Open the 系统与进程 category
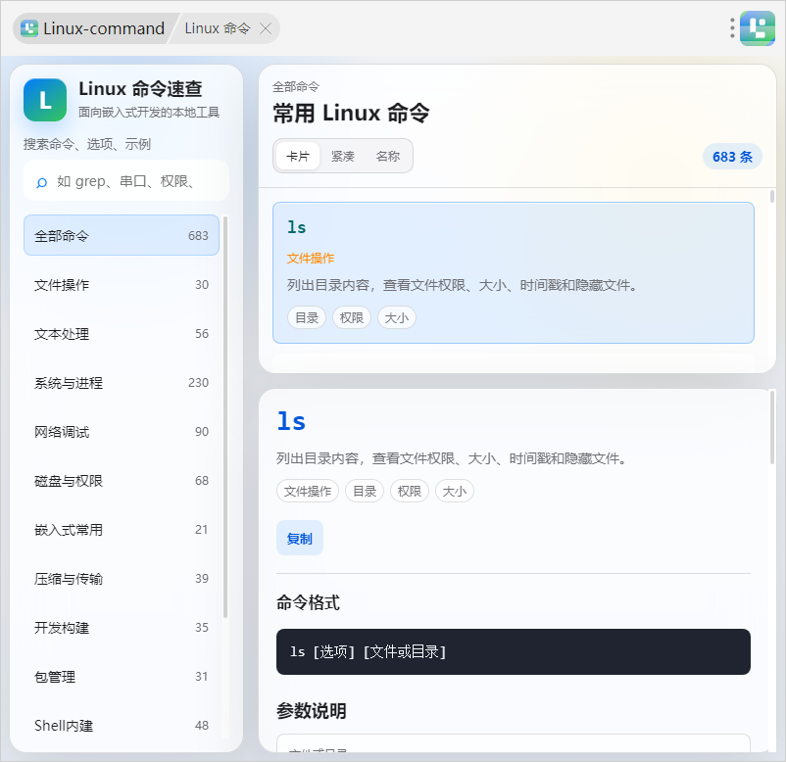Viewport: 786px width, 762px height. tap(122, 383)
